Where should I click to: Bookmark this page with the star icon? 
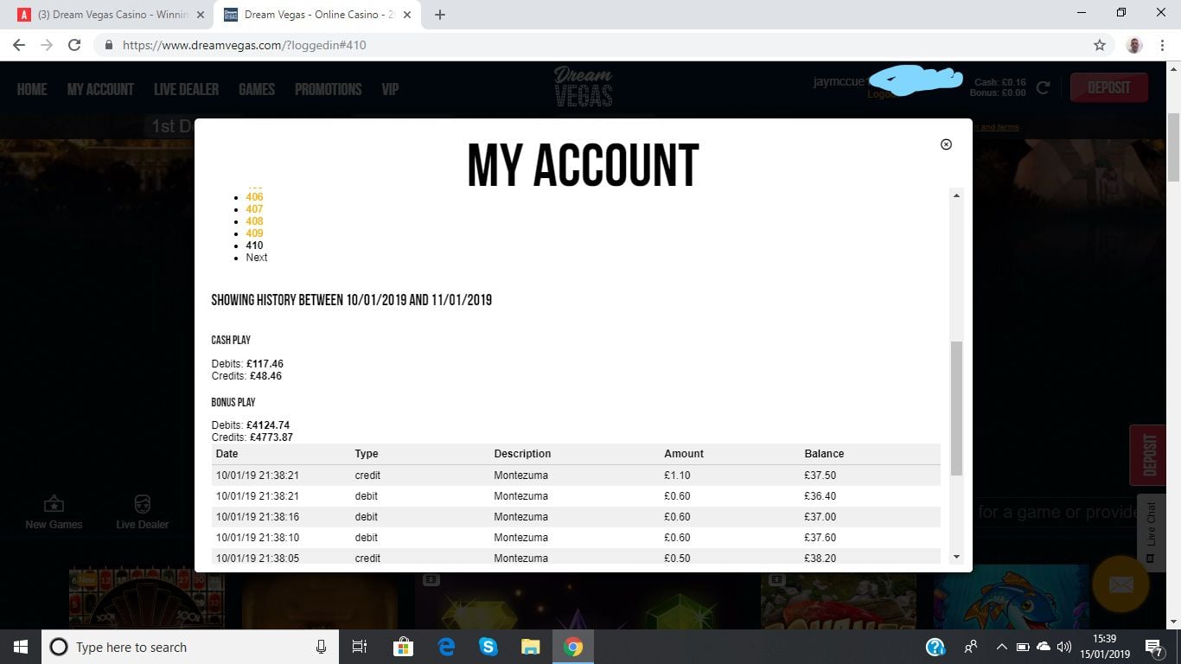tap(1100, 45)
